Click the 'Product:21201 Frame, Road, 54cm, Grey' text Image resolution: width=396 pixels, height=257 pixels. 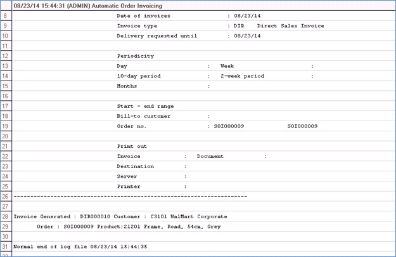(x=159, y=227)
